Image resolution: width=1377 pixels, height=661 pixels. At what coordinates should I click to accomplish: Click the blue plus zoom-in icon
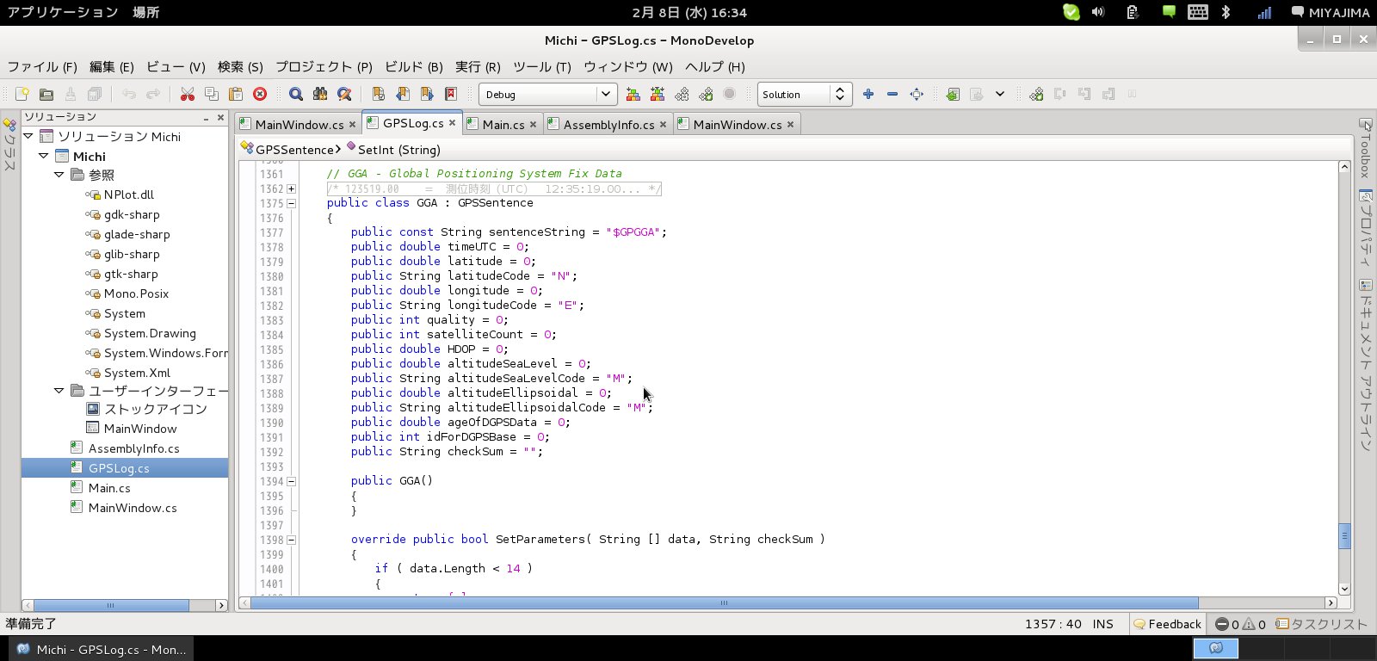coord(868,94)
